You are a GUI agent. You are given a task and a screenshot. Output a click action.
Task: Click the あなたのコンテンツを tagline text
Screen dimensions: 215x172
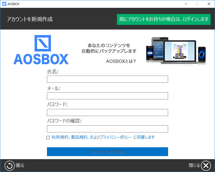pos(109,45)
